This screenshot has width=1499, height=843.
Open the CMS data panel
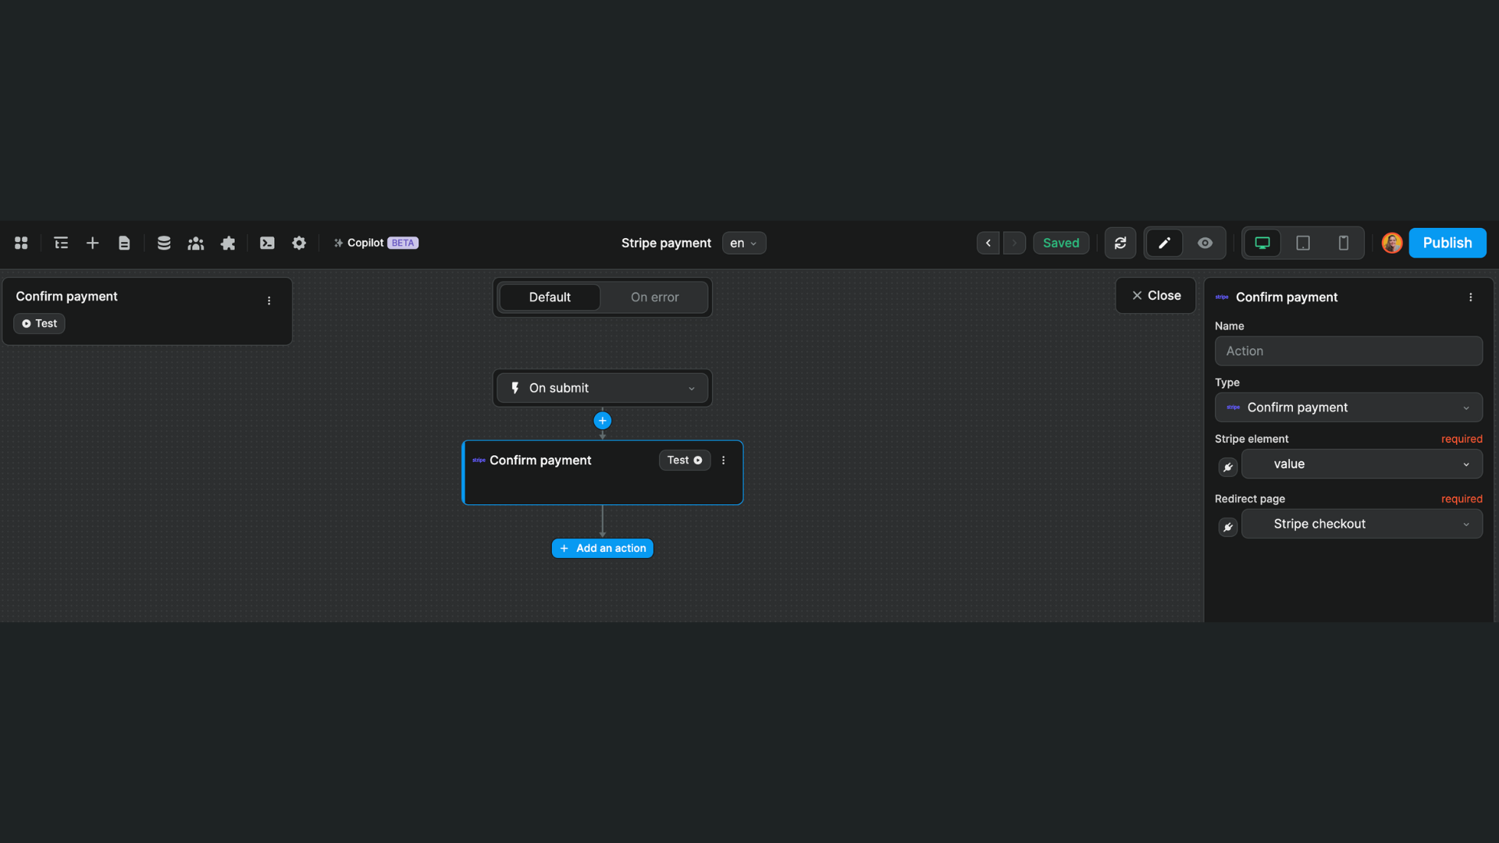(x=163, y=243)
